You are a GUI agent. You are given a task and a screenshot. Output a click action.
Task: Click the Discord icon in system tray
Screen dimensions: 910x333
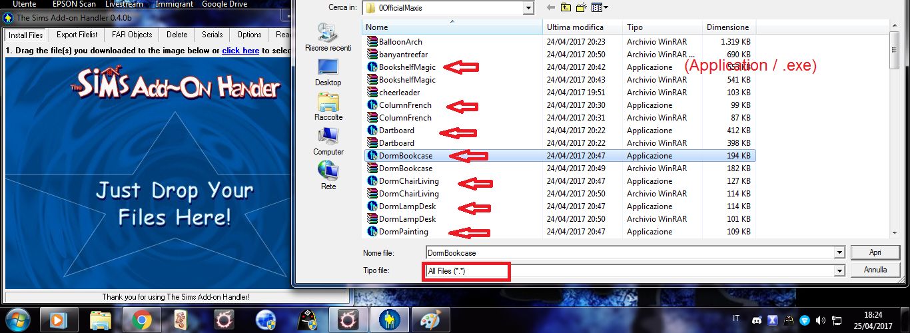(757, 320)
